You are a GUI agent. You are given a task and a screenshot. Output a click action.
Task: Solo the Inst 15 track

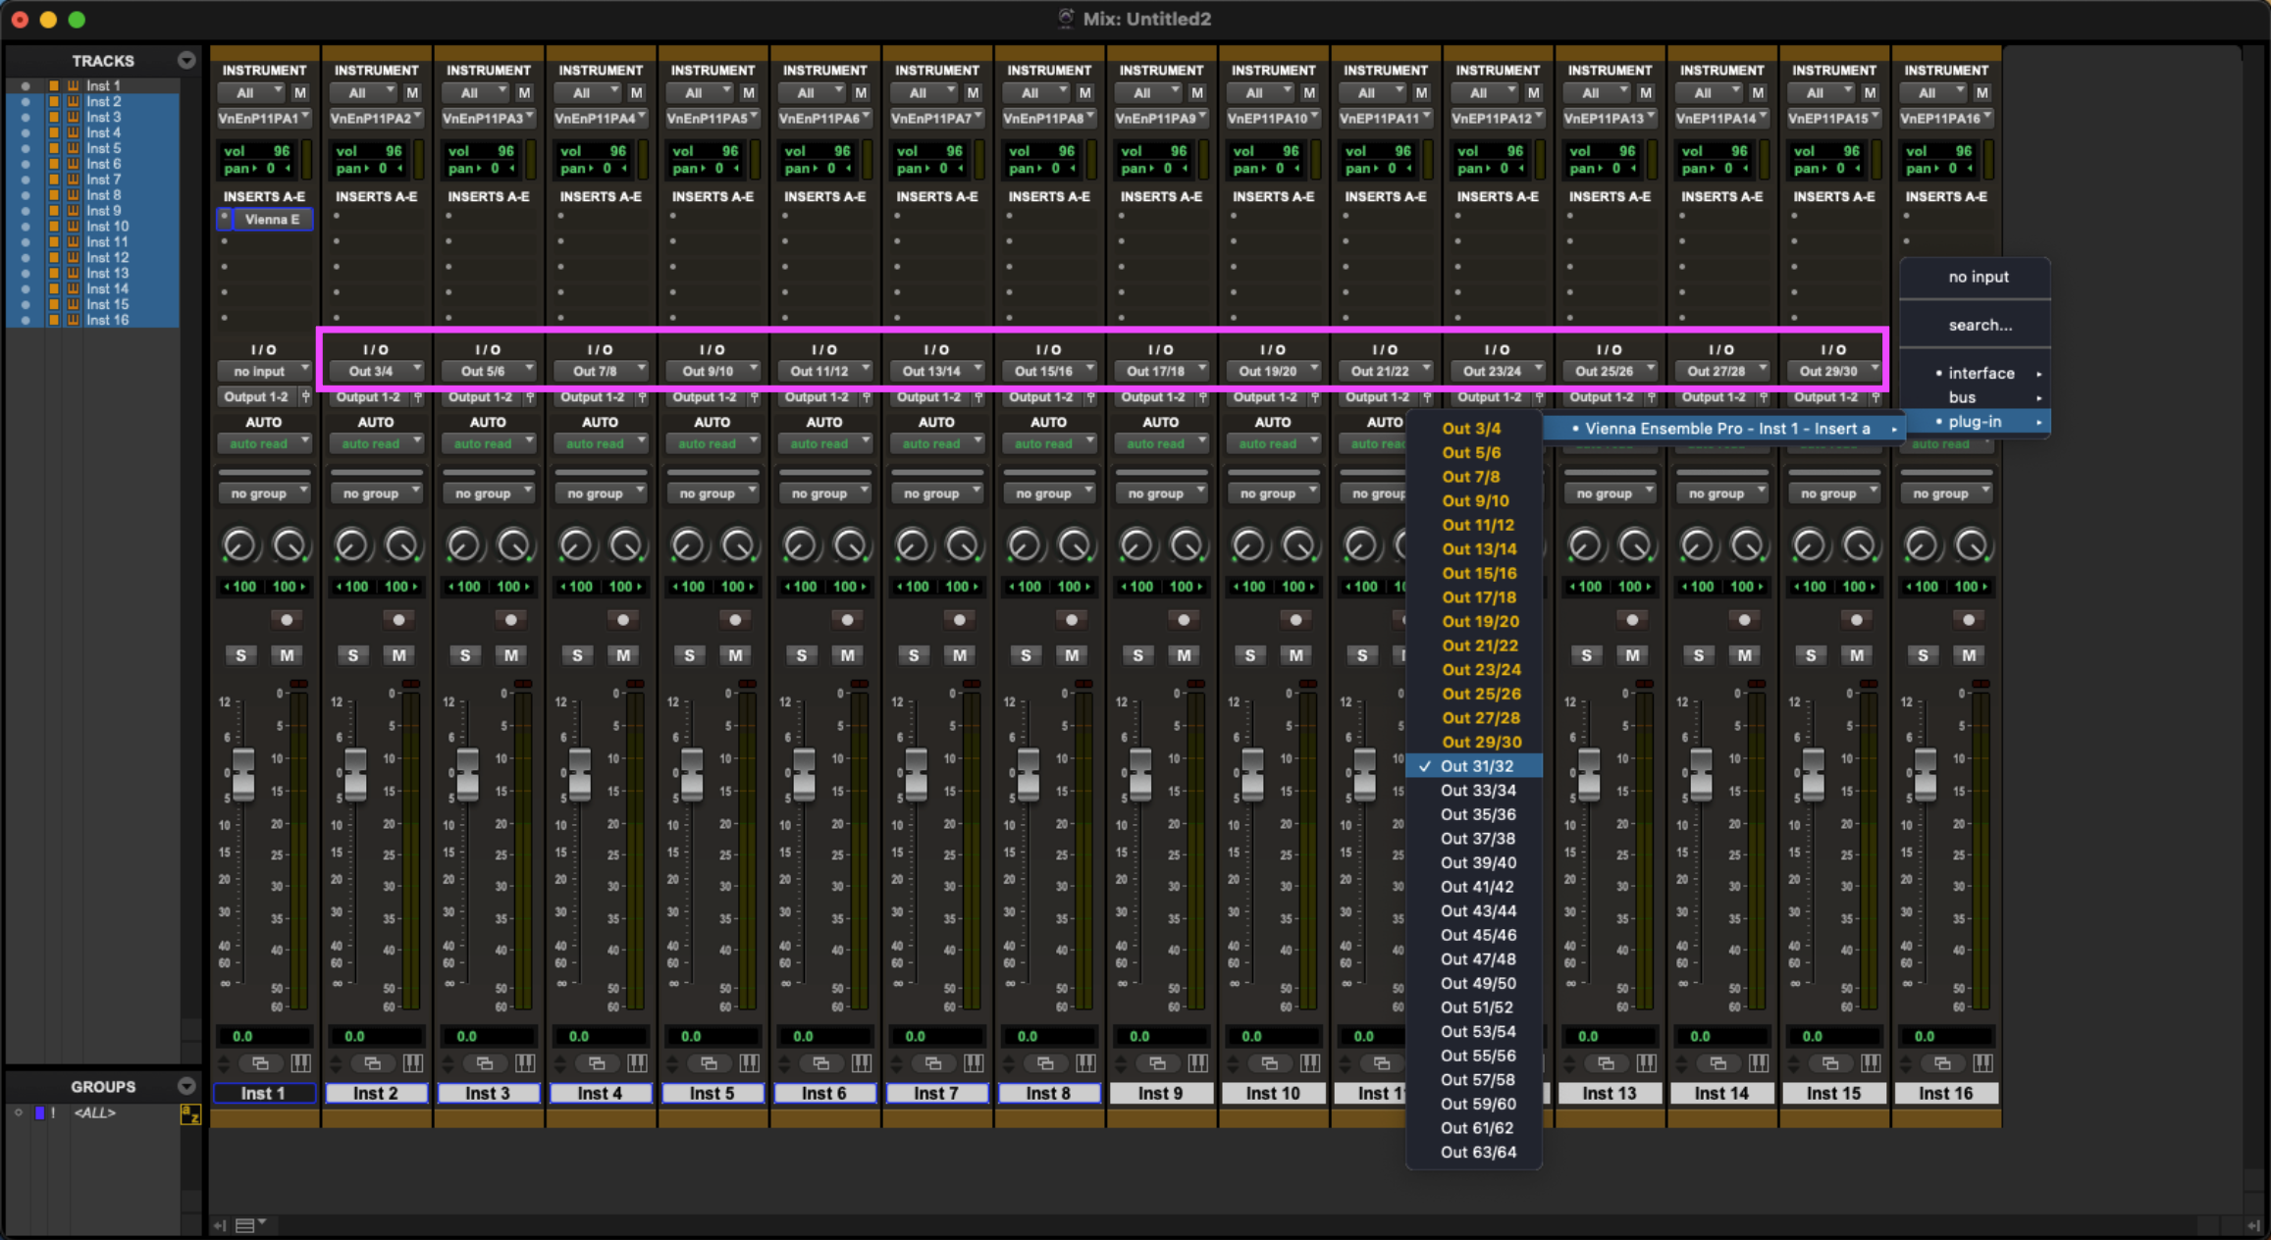(x=1811, y=655)
